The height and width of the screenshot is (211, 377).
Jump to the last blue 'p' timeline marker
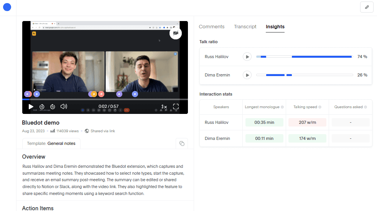click(135, 94)
